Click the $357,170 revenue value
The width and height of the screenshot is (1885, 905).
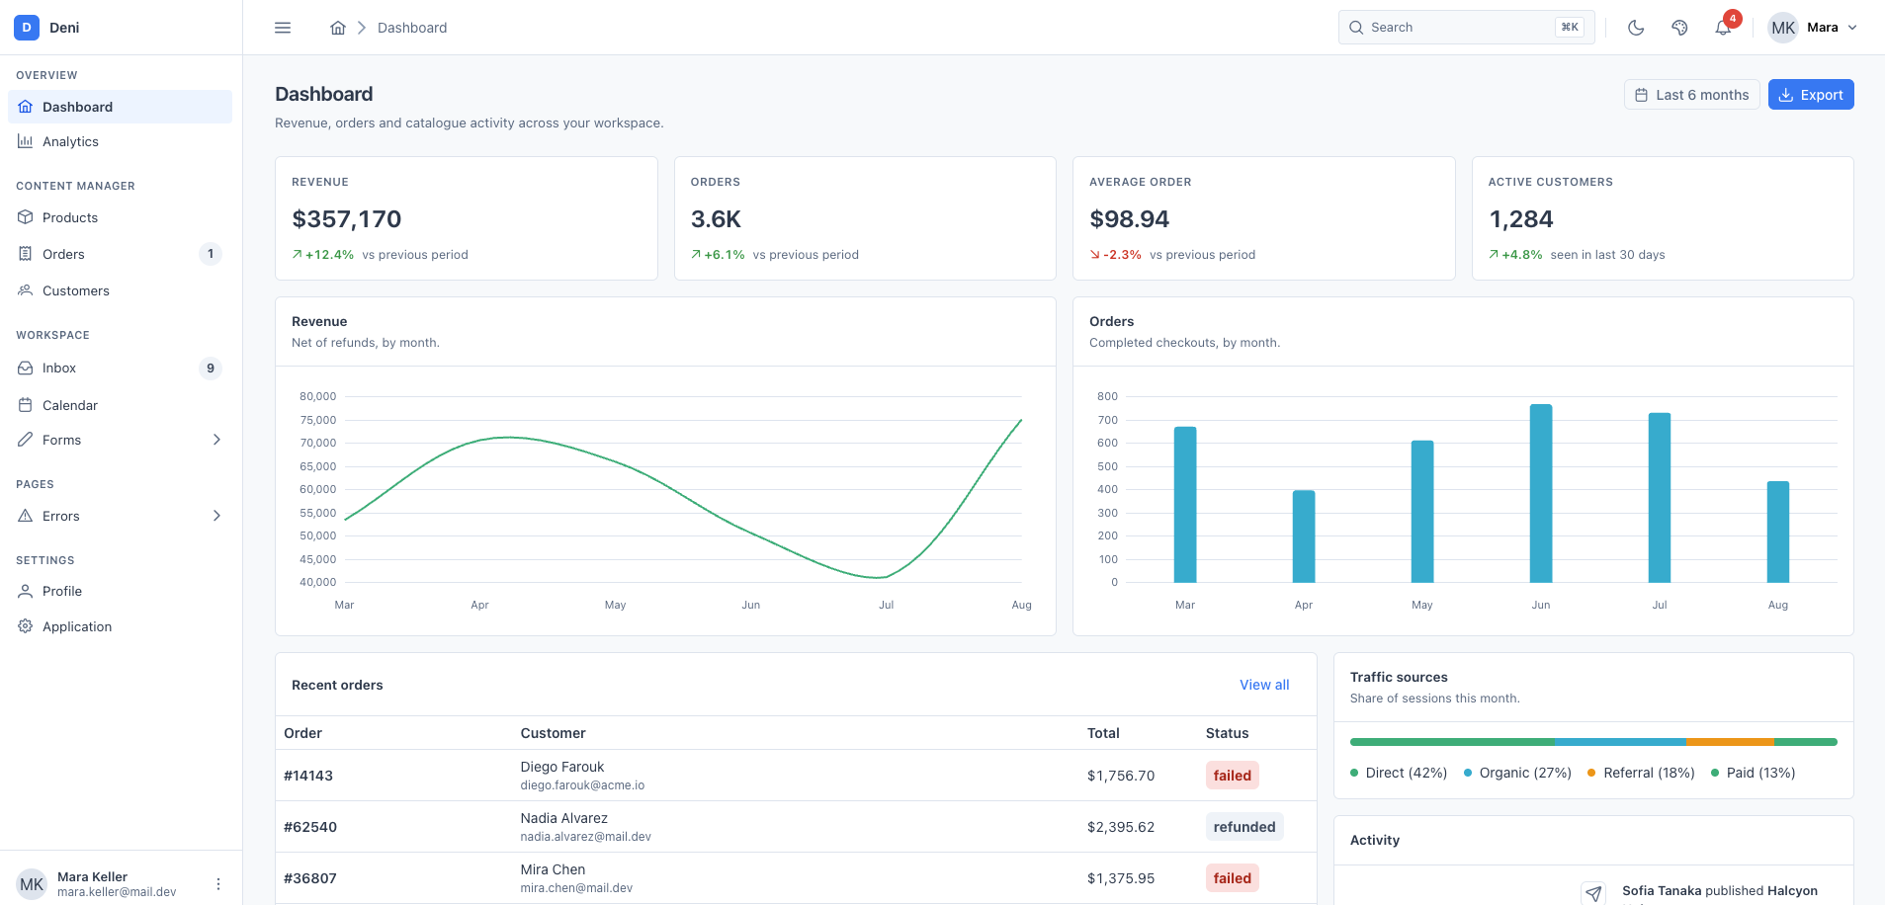347,219
